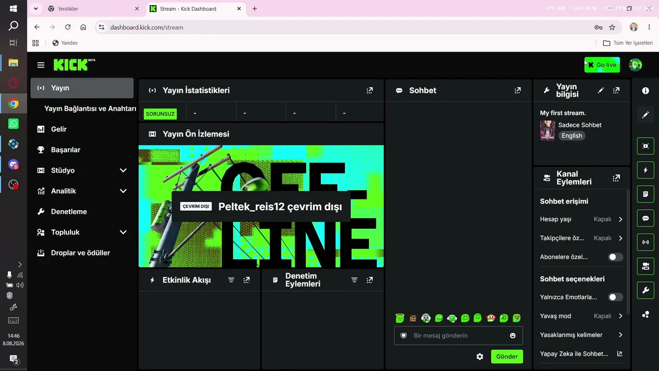This screenshot has width=659, height=371.
Task: Open Yapay Zeka ile Sohbet link
Action: [x=582, y=354]
